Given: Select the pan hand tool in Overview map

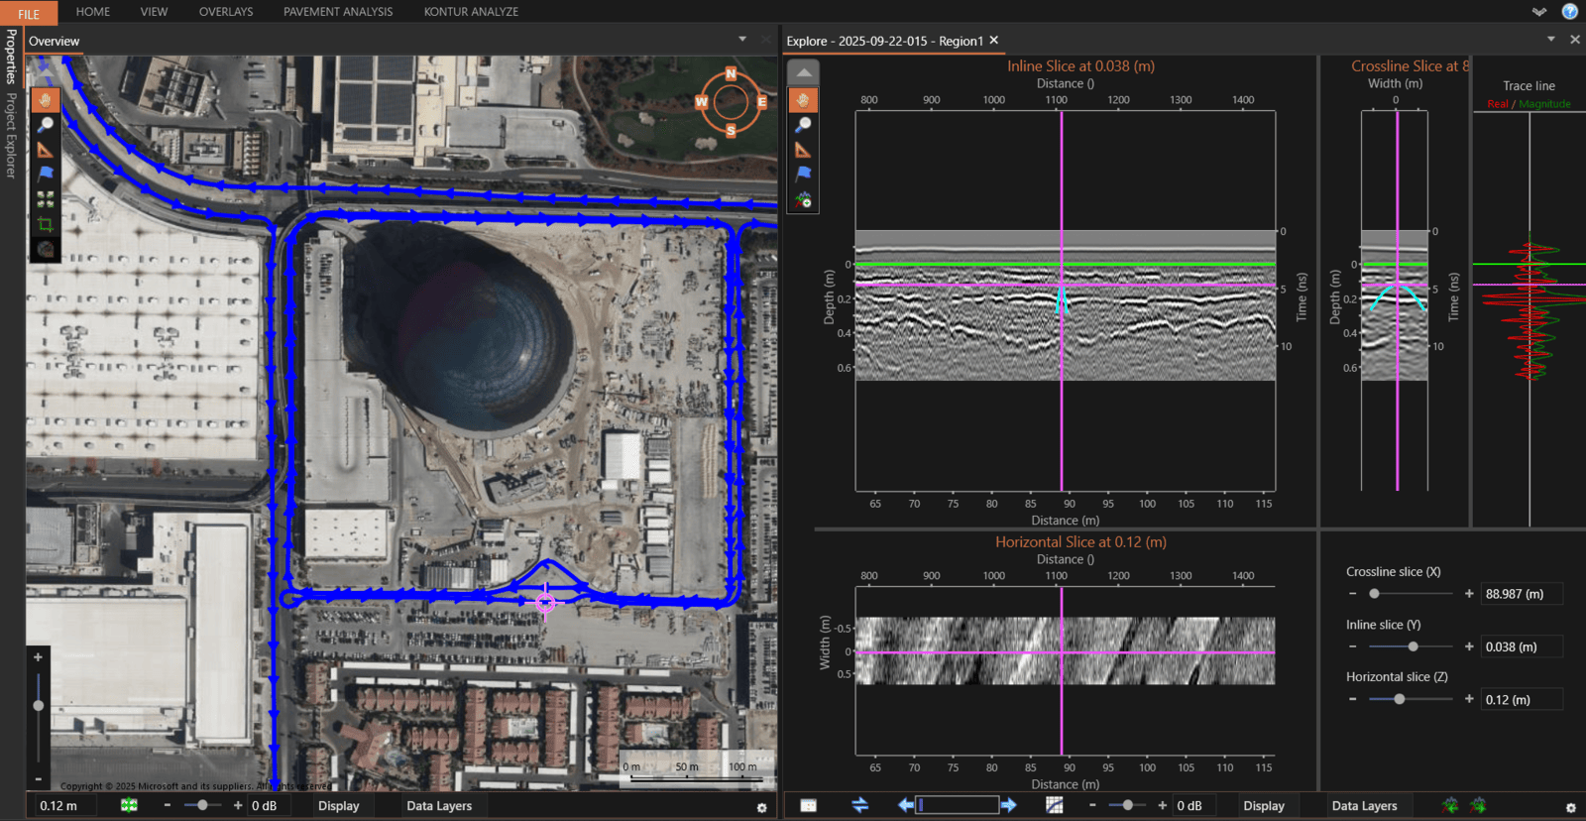Looking at the screenshot, I should tap(46, 100).
